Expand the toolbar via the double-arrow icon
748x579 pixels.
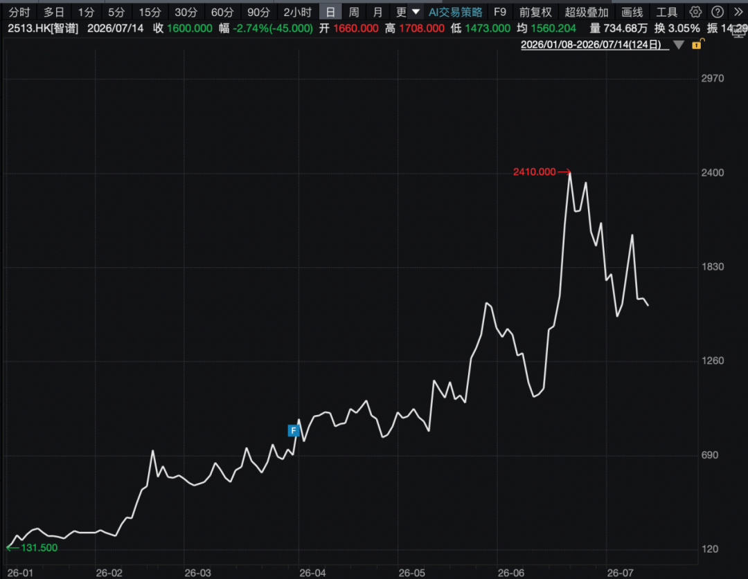click(738, 12)
